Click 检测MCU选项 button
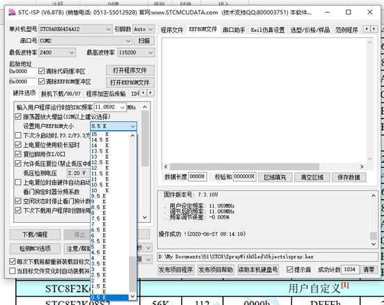Viewport: 384px width, 305px height. tap(35, 249)
